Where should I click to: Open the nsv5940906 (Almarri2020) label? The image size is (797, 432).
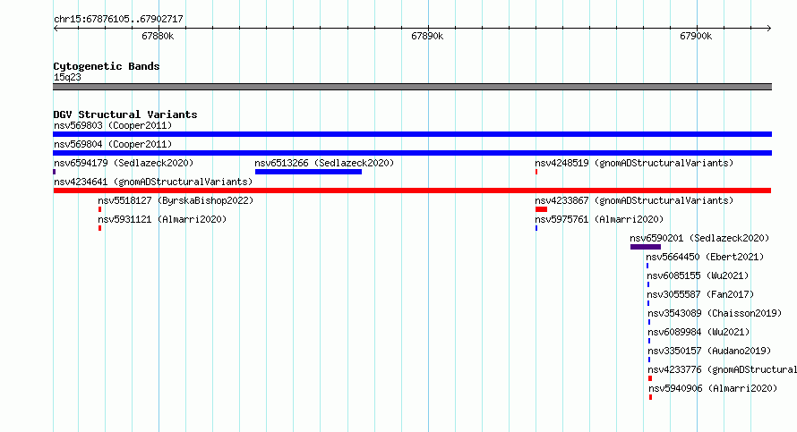(x=713, y=388)
